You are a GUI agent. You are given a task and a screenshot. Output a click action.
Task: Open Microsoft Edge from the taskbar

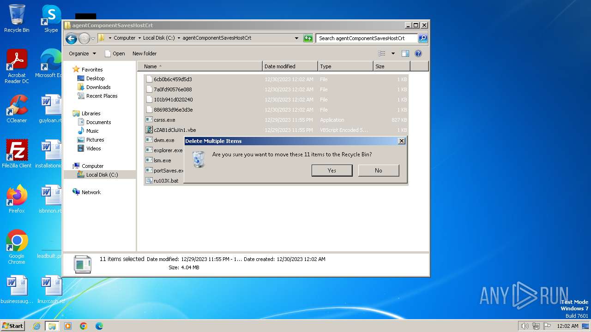(99, 326)
